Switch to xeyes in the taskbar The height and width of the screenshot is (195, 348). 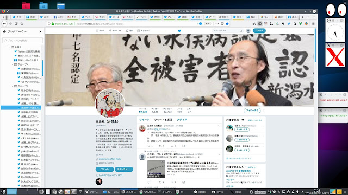tap(217, 192)
